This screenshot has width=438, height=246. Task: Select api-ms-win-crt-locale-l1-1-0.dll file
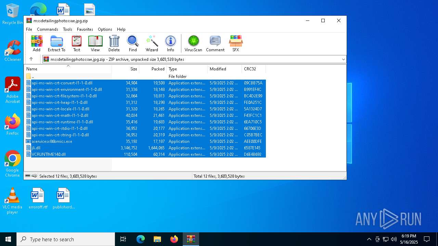[x=145, y=109]
